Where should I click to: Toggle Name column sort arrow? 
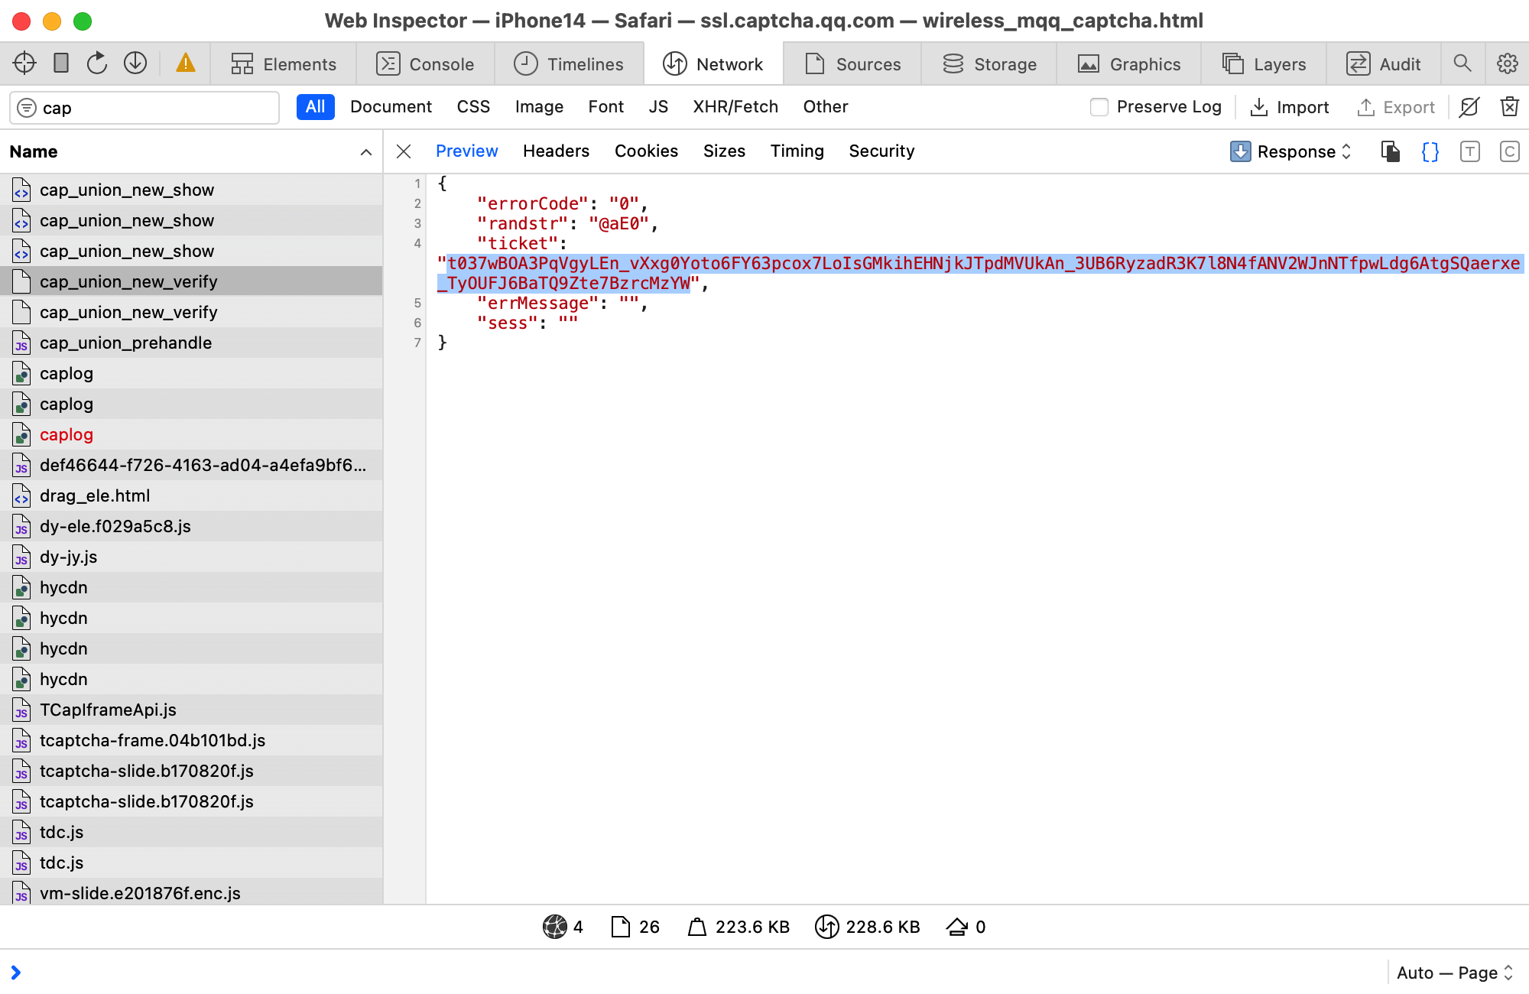pos(365,151)
